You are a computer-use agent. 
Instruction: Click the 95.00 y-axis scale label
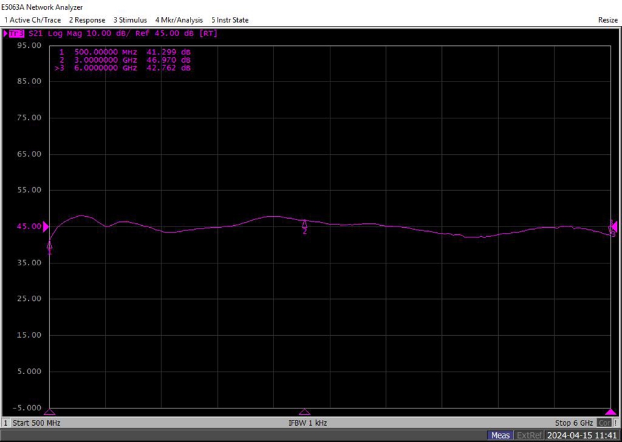29,45
